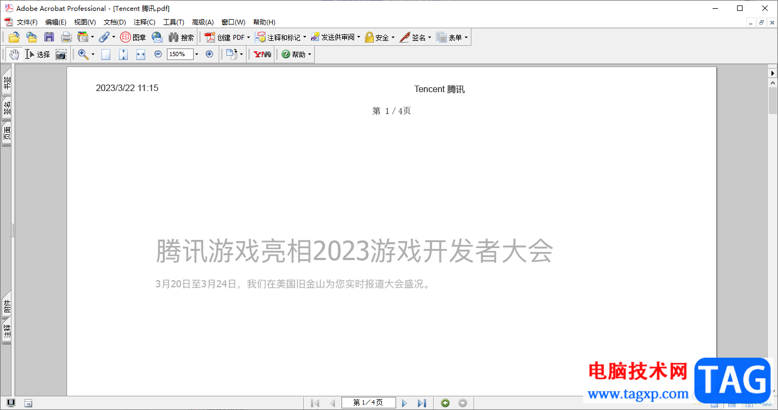Viewport: 778px width, 410px height.
Task: Open the 编辑(E) menu
Action: pyautogui.click(x=56, y=22)
